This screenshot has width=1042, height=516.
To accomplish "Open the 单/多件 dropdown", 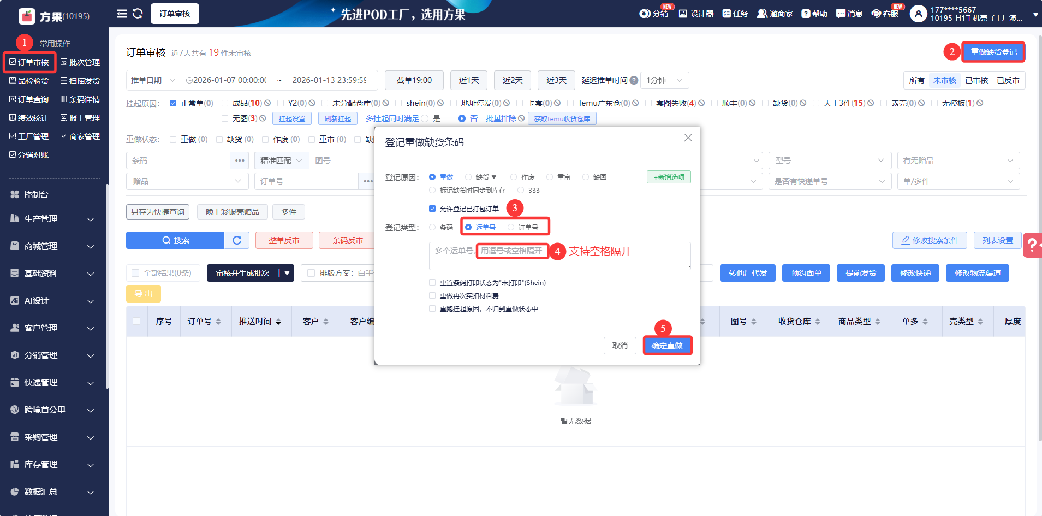I will pos(958,181).
